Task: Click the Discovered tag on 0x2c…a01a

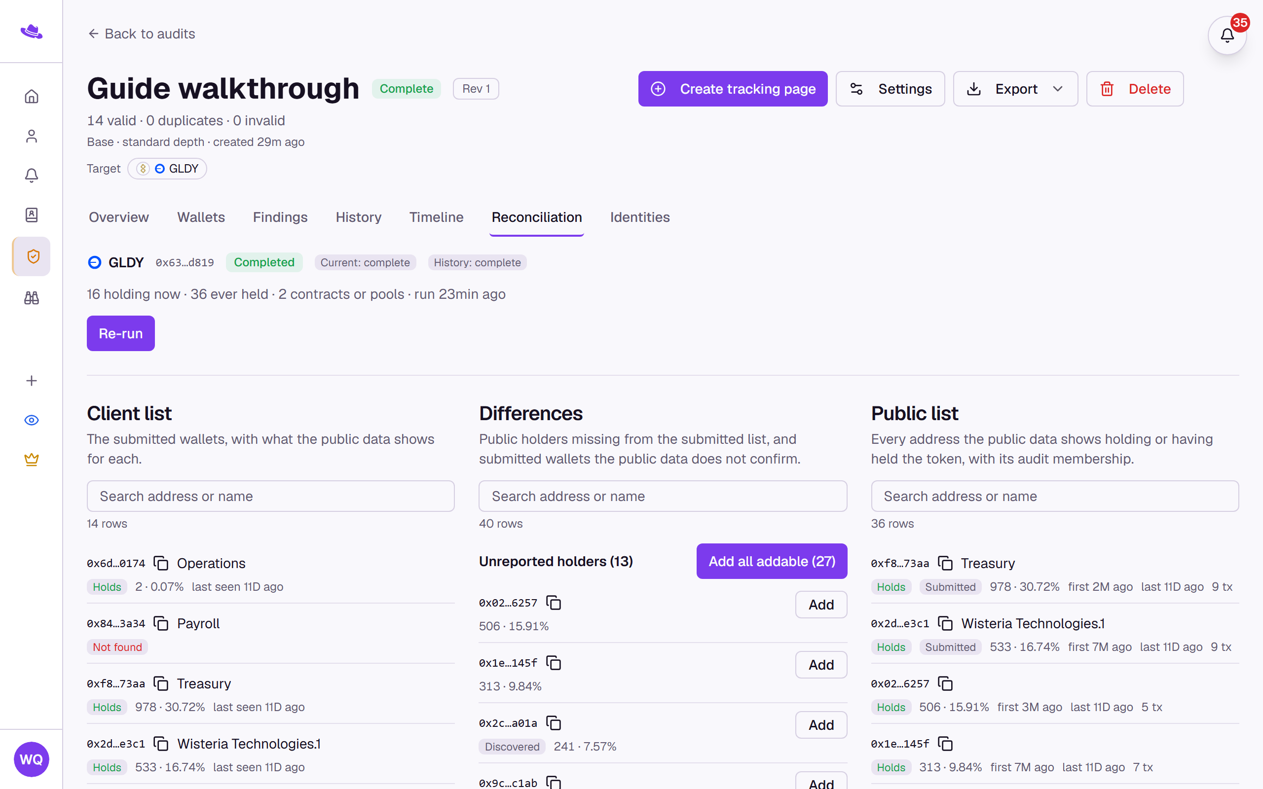Action: pos(512,747)
